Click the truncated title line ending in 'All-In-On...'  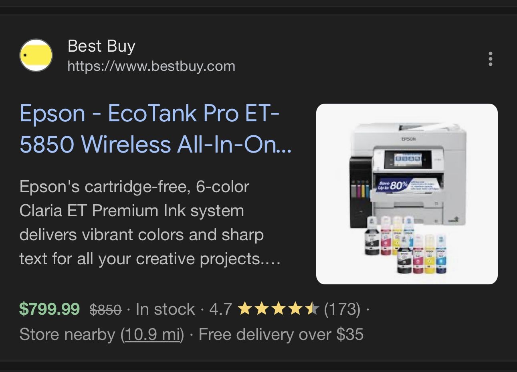pos(156,144)
